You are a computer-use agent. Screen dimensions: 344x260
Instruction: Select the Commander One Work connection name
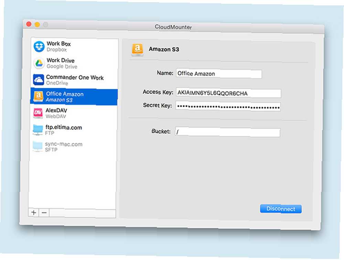75,78
